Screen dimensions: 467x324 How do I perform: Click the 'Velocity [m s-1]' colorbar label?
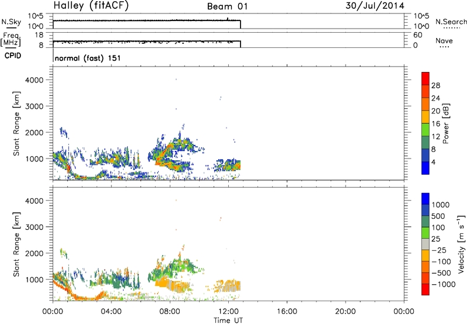461,244
